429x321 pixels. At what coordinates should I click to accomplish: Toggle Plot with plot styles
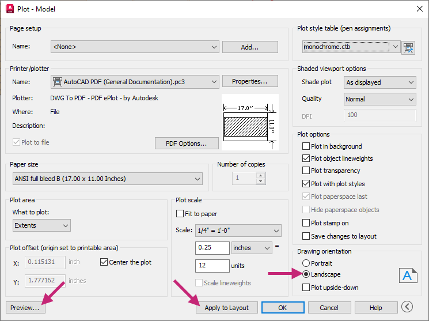coord(306,183)
